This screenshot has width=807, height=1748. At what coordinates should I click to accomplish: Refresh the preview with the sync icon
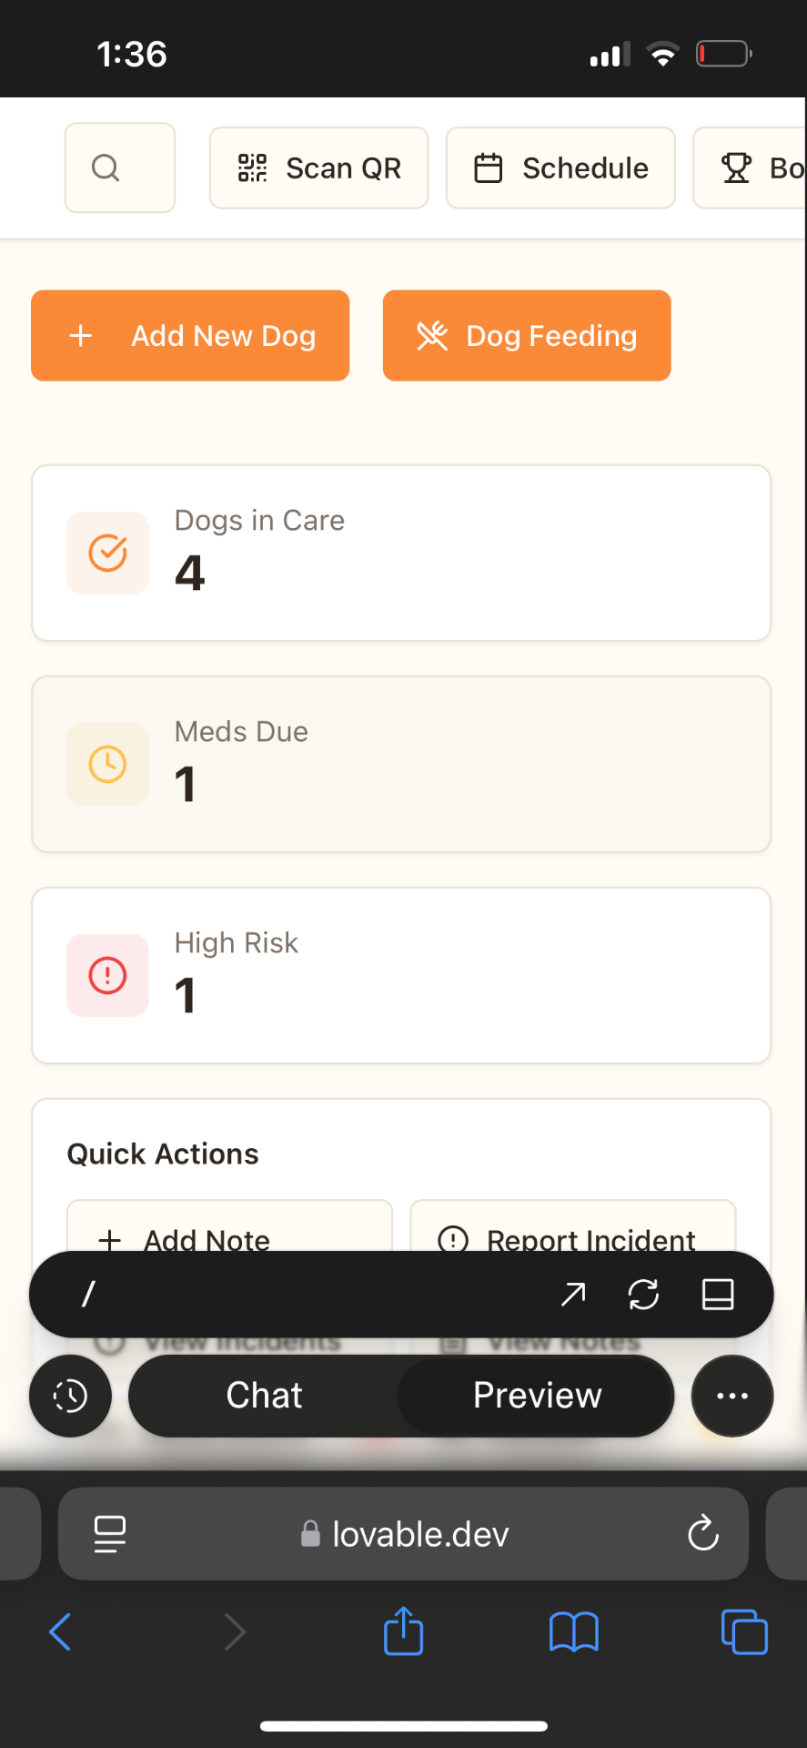click(x=643, y=1294)
